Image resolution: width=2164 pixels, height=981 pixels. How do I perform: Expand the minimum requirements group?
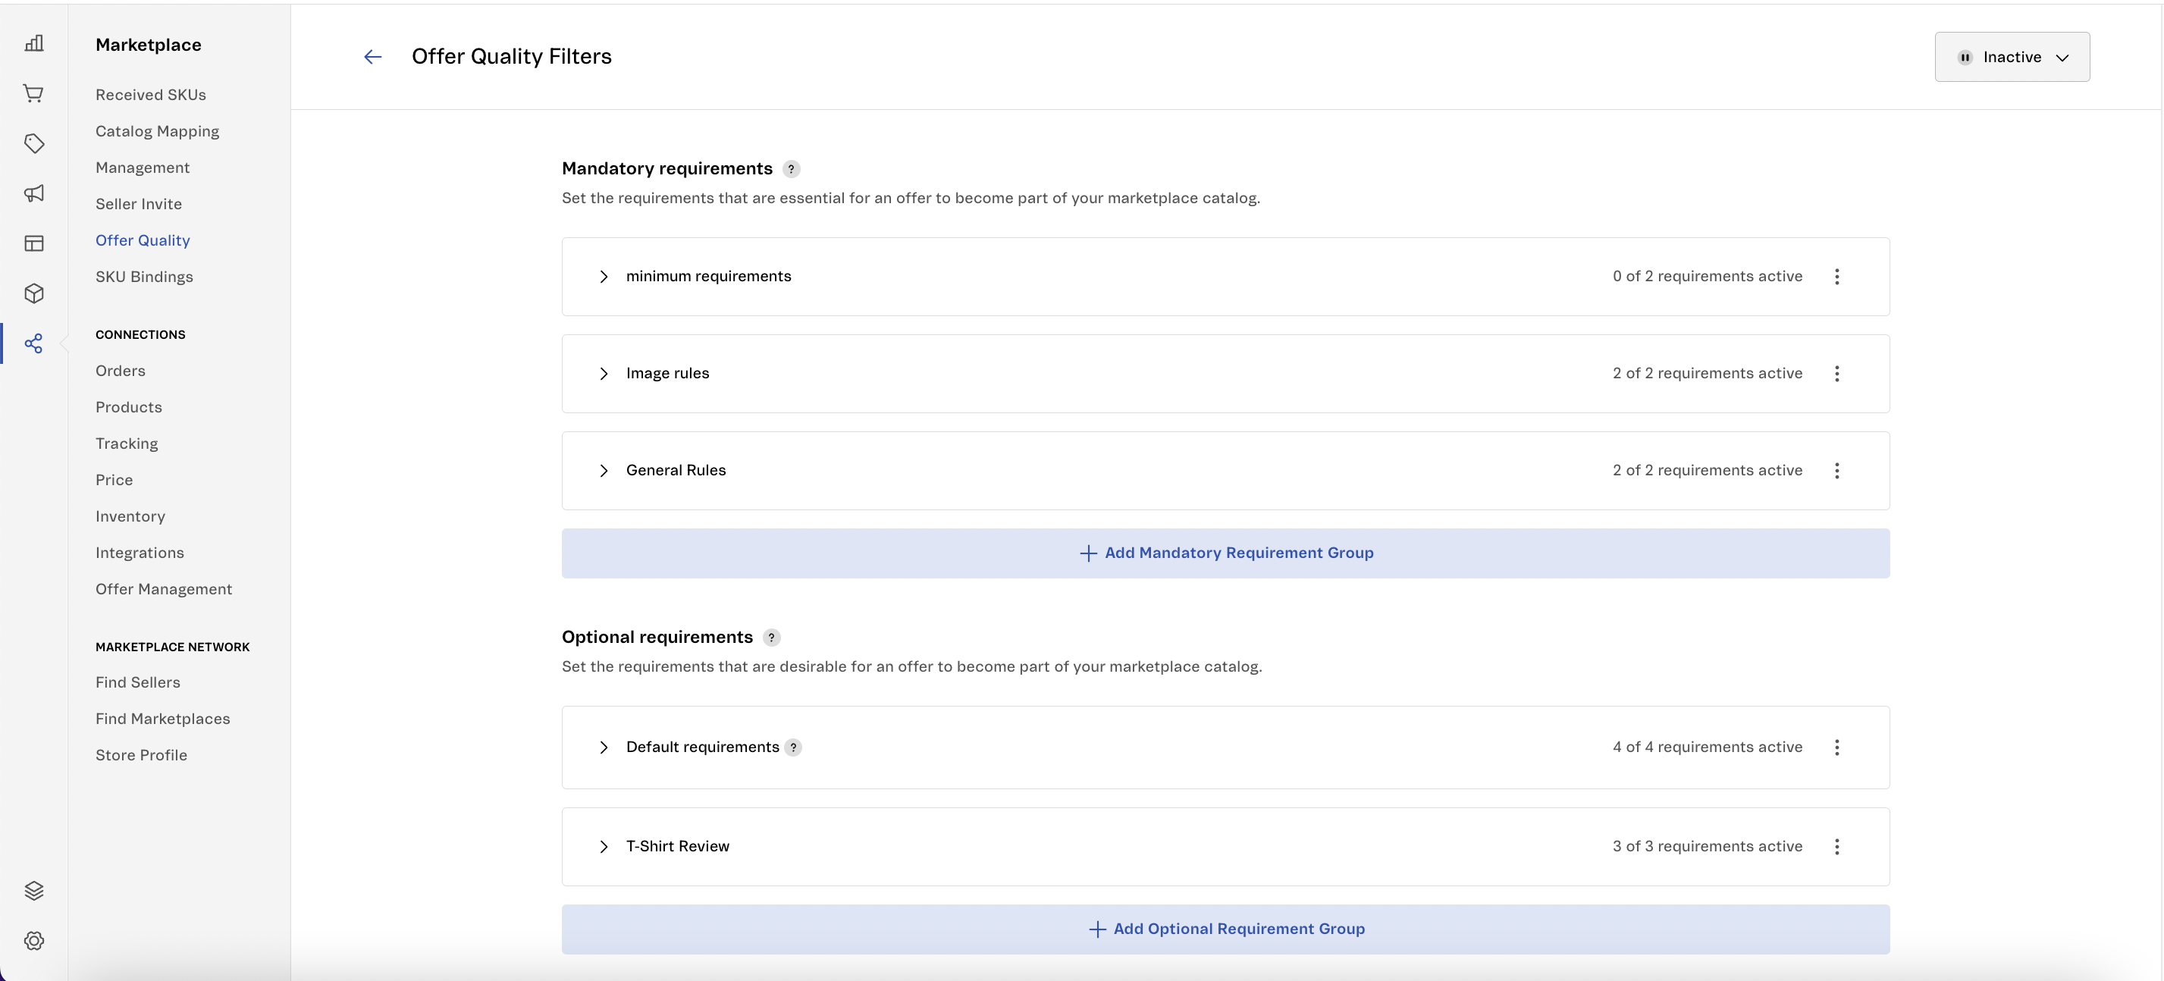(603, 276)
